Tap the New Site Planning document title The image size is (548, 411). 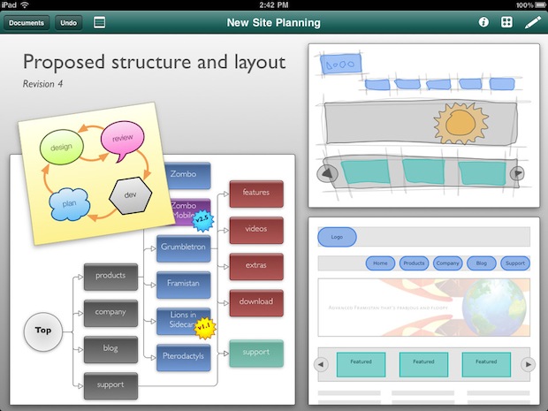coord(274,23)
